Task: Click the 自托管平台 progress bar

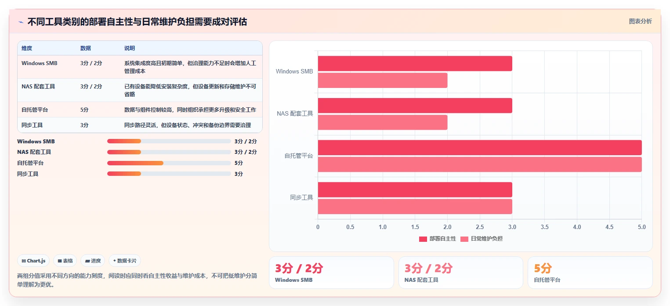Action: [169, 163]
